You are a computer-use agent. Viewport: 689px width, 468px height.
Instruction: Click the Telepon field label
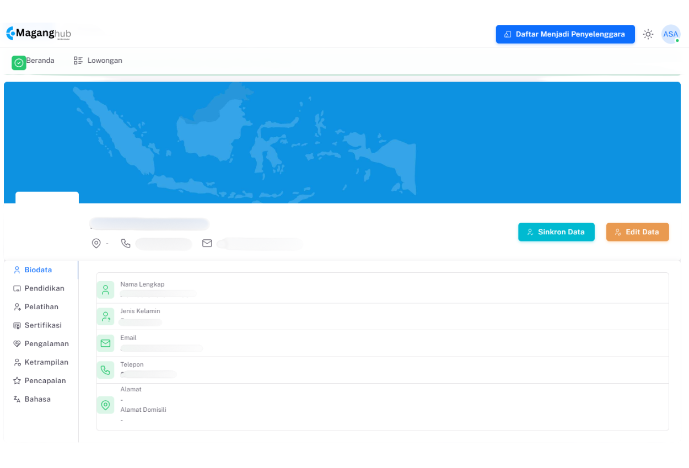[132, 364]
